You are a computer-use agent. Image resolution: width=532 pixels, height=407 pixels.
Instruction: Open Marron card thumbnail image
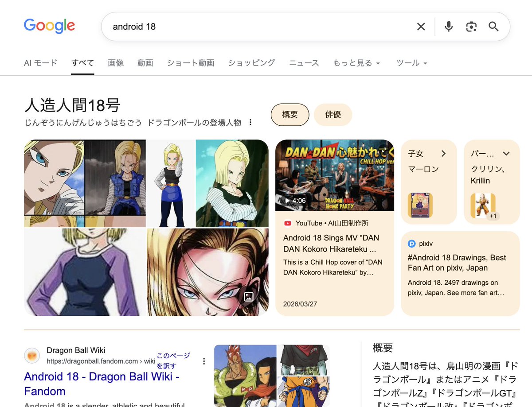click(x=420, y=205)
